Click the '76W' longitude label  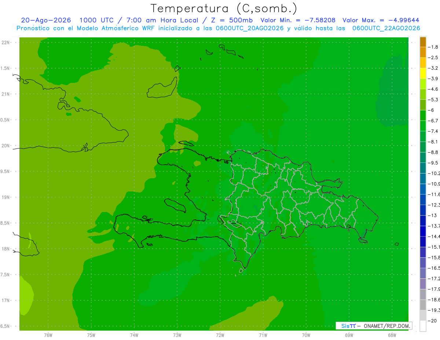point(48,335)
